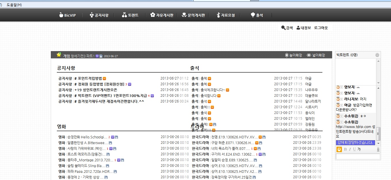Viewport: 391px width, 180px height.
Task: Click the BicVIP apple icon
Action: 61,15
